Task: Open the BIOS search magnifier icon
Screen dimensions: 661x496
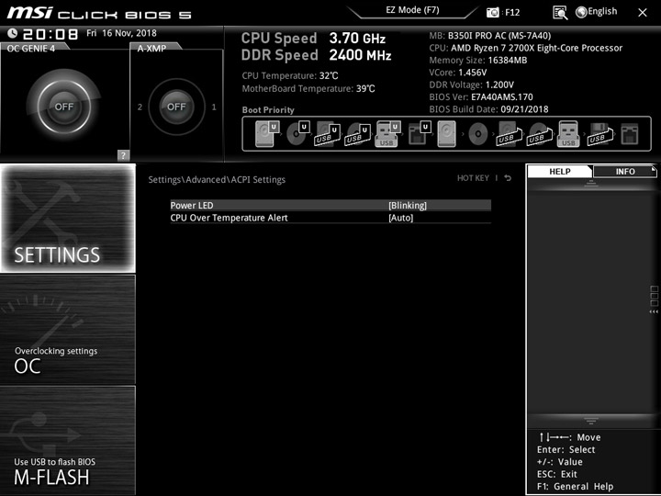Action: tap(560, 12)
